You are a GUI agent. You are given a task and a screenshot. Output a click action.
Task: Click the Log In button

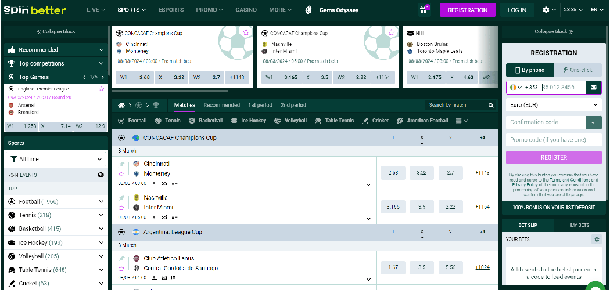516,10
